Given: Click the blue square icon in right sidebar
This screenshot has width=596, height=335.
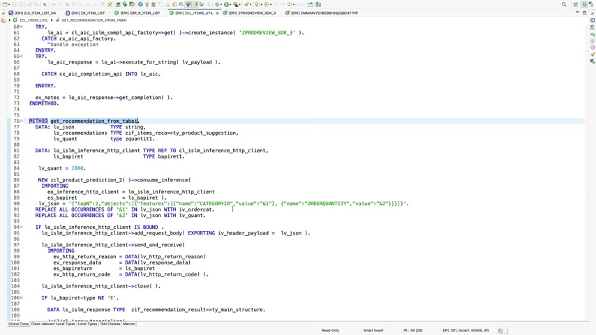Looking at the screenshot, I should tap(593, 20).
